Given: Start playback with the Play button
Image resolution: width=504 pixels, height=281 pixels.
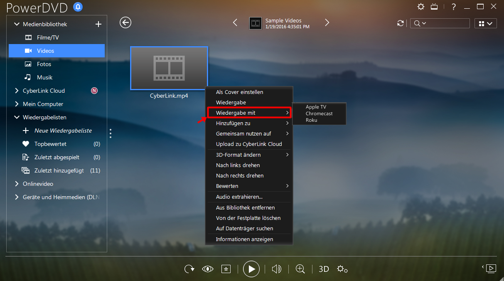Looking at the screenshot, I should pos(251,269).
